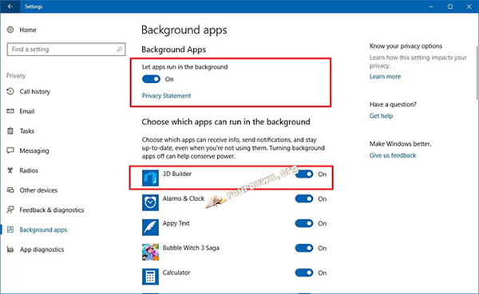Click the Feedback & diagnostics person icon
The width and height of the screenshot is (479, 294).
[x=10, y=210]
